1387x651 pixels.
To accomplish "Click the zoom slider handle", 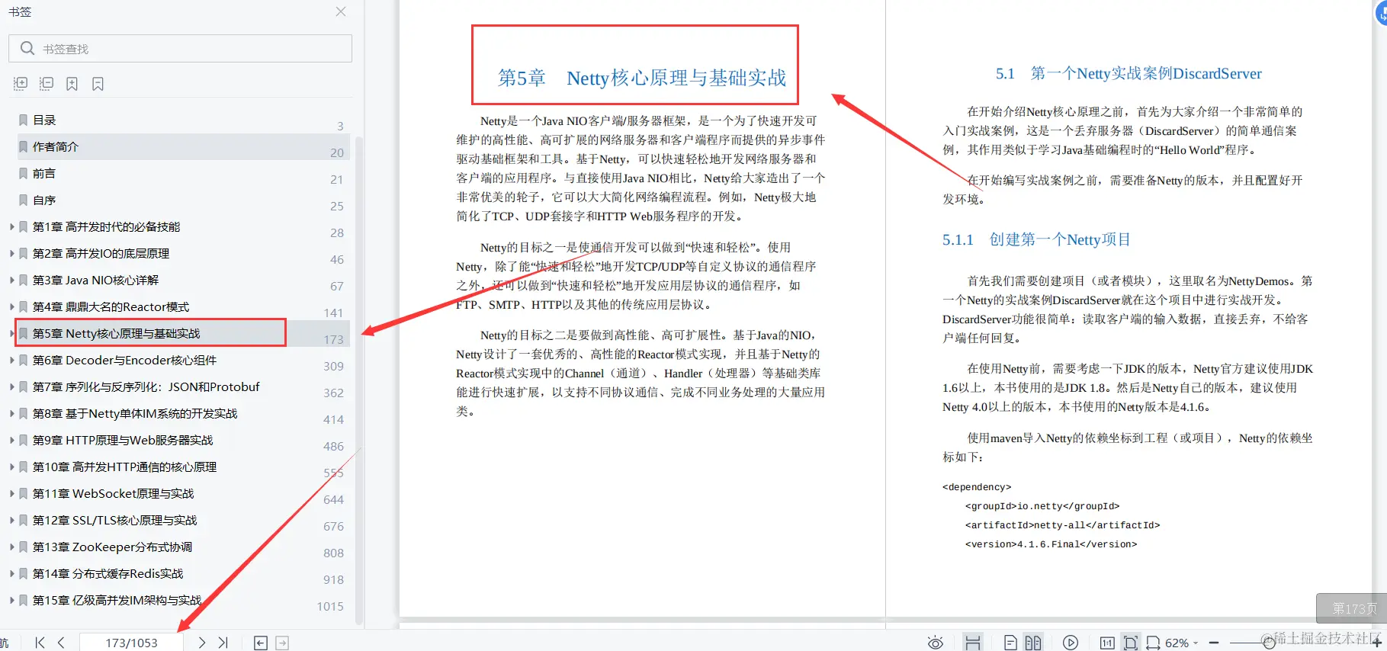I will (1269, 643).
